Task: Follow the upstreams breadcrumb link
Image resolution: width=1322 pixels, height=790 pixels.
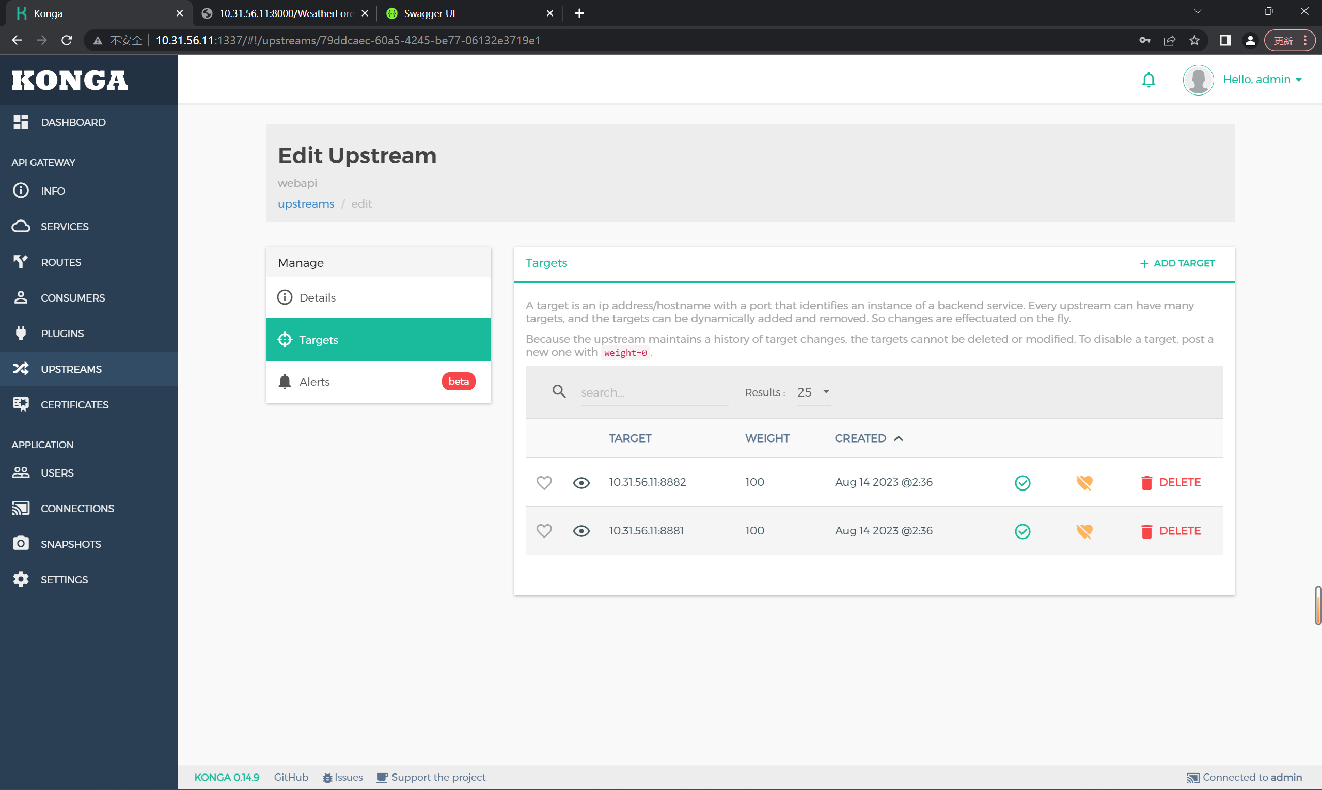Action: [x=306, y=204]
